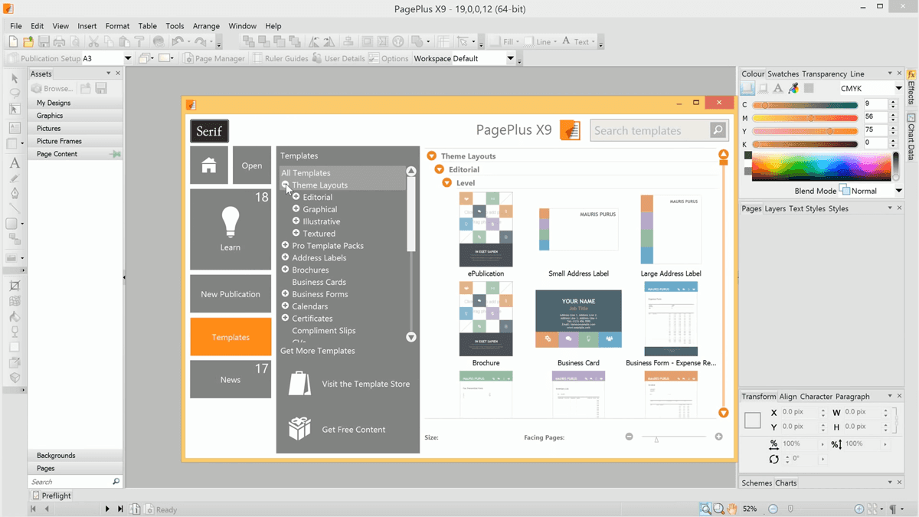Expand the Graphical tree node
Screen dimensions: 919x517
coord(296,209)
